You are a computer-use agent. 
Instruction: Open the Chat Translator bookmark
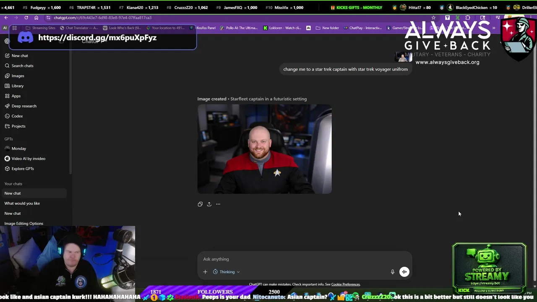click(79, 28)
